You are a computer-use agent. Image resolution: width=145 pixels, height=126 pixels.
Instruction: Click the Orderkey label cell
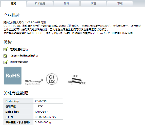point(18,101)
